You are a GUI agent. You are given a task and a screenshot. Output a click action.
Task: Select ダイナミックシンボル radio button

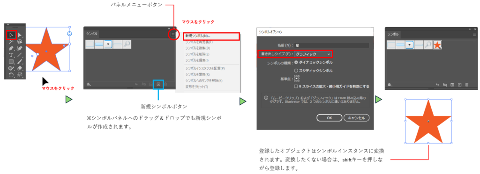point(296,62)
